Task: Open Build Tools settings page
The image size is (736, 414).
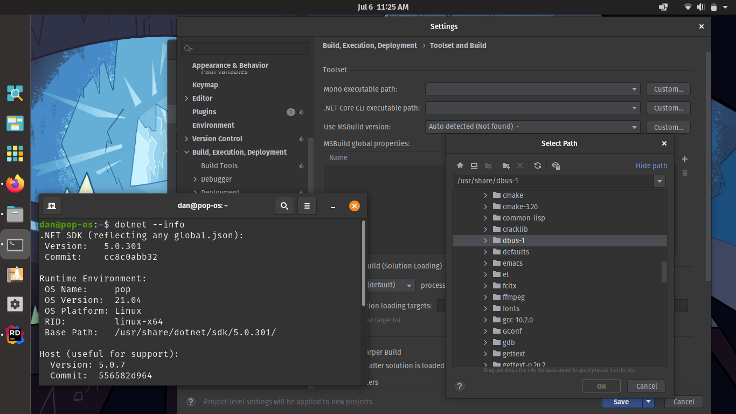Action: coord(219,165)
